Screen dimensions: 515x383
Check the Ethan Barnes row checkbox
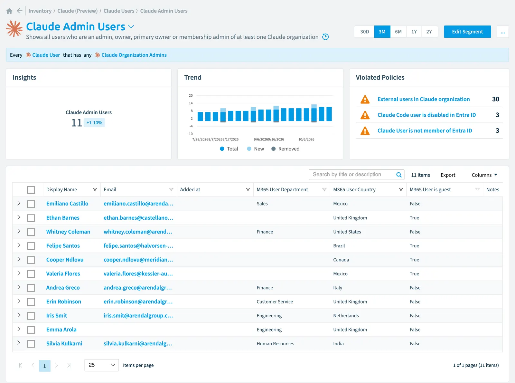click(31, 218)
